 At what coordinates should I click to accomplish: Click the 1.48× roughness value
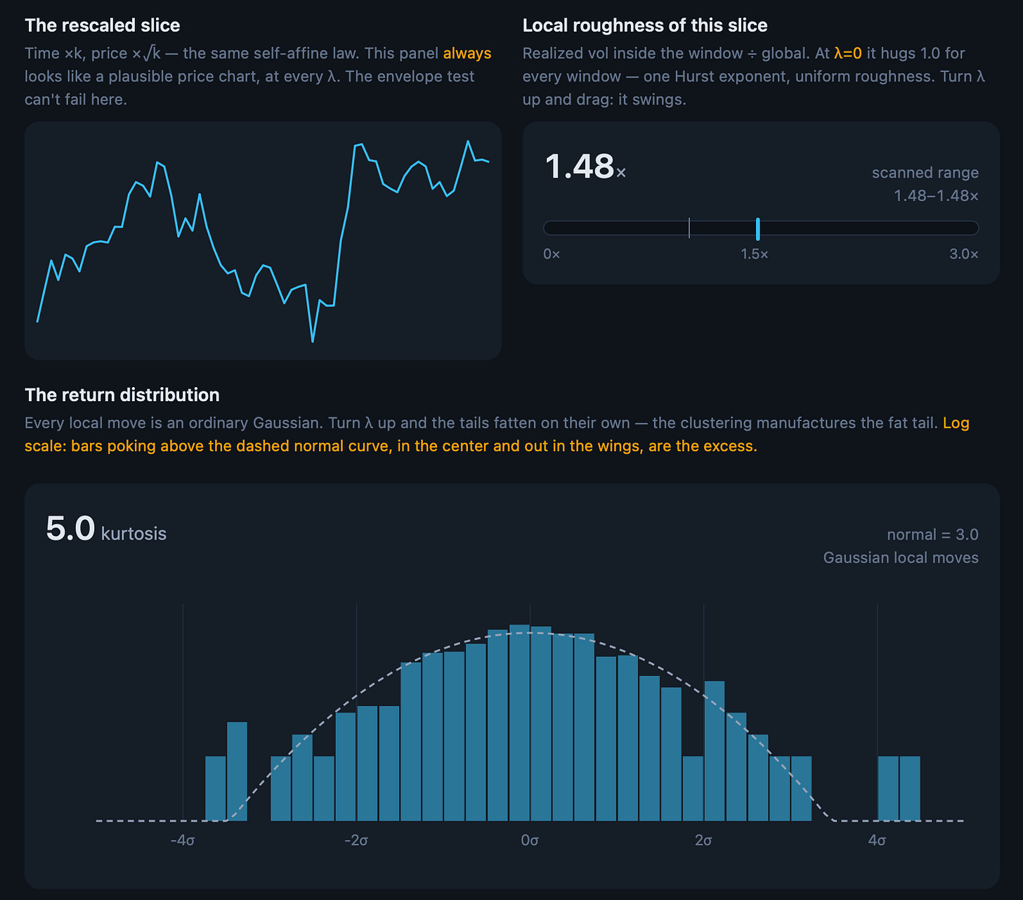(x=585, y=167)
